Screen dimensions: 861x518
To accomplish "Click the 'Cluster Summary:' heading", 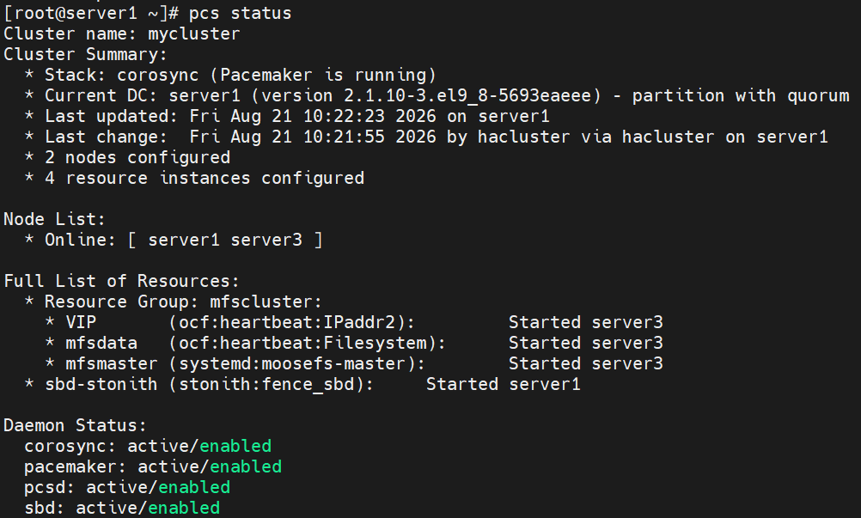I will tap(85, 54).
